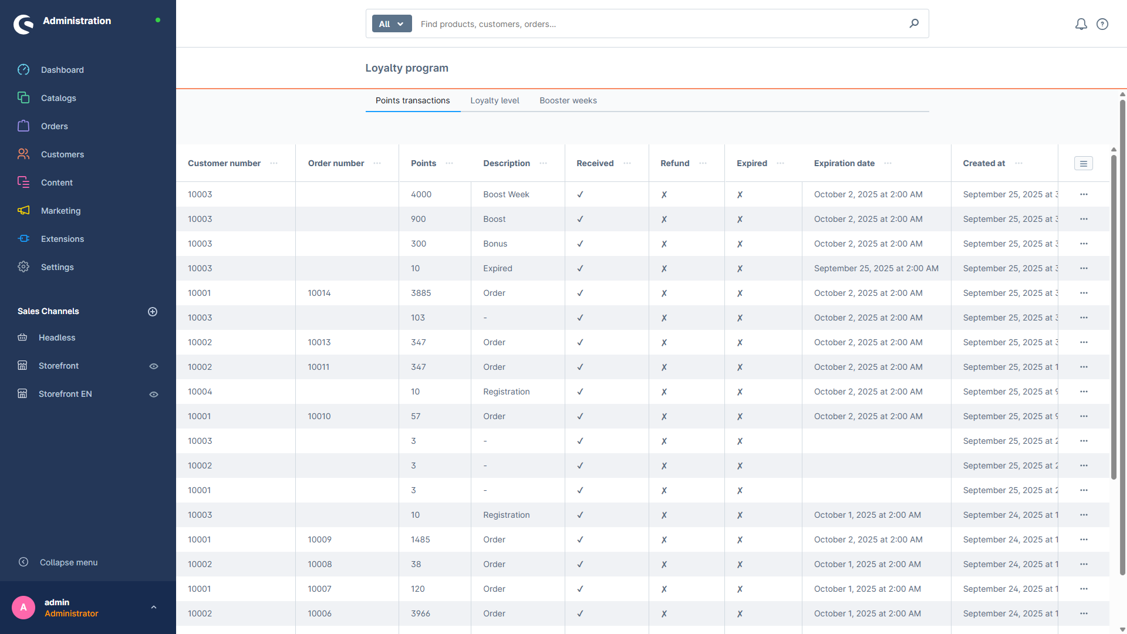Click the Content layout icon
Image resolution: width=1127 pixels, height=634 pixels.
pyautogui.click(x=23, y=183)
